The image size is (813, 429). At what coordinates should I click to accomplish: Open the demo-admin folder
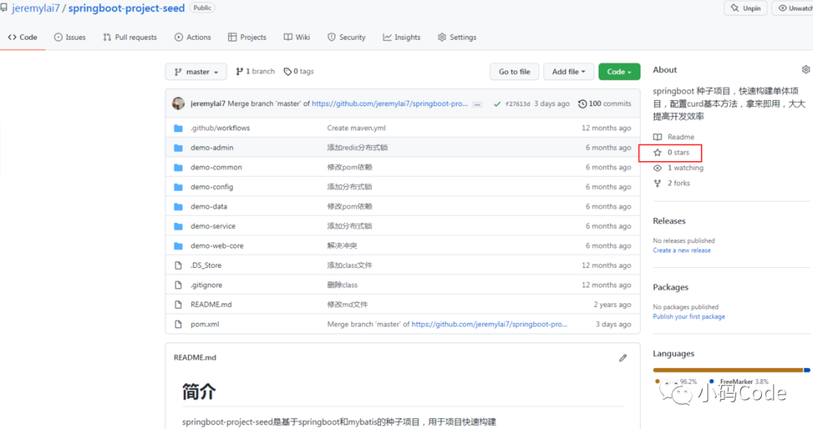[212, 148]
